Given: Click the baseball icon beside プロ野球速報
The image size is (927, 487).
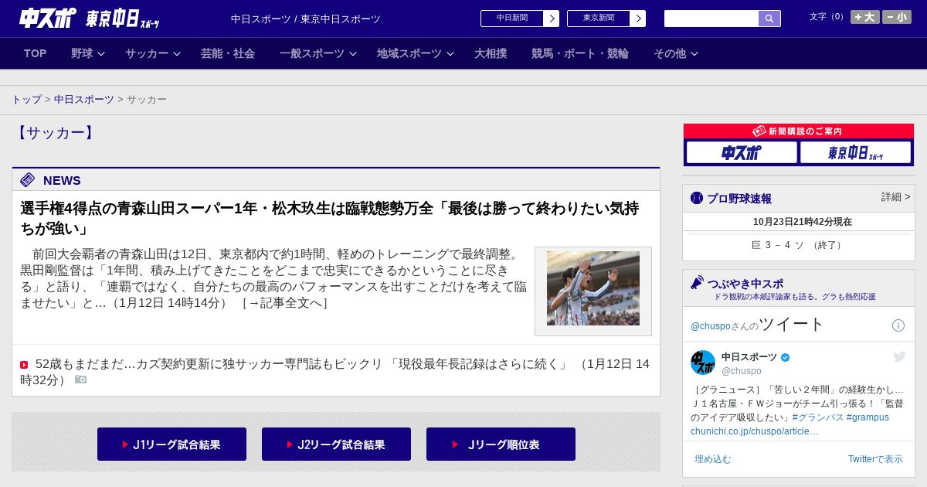Looking at the screenshot, I should click(x=697, y=198).
